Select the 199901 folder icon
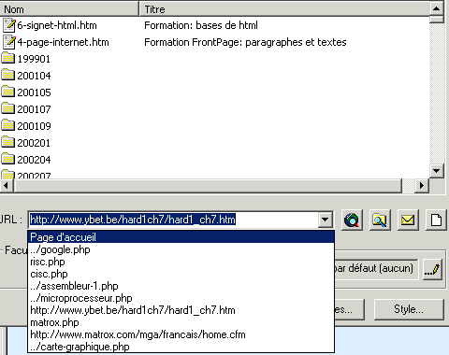The image size is (449, 355). click(8, 58)
